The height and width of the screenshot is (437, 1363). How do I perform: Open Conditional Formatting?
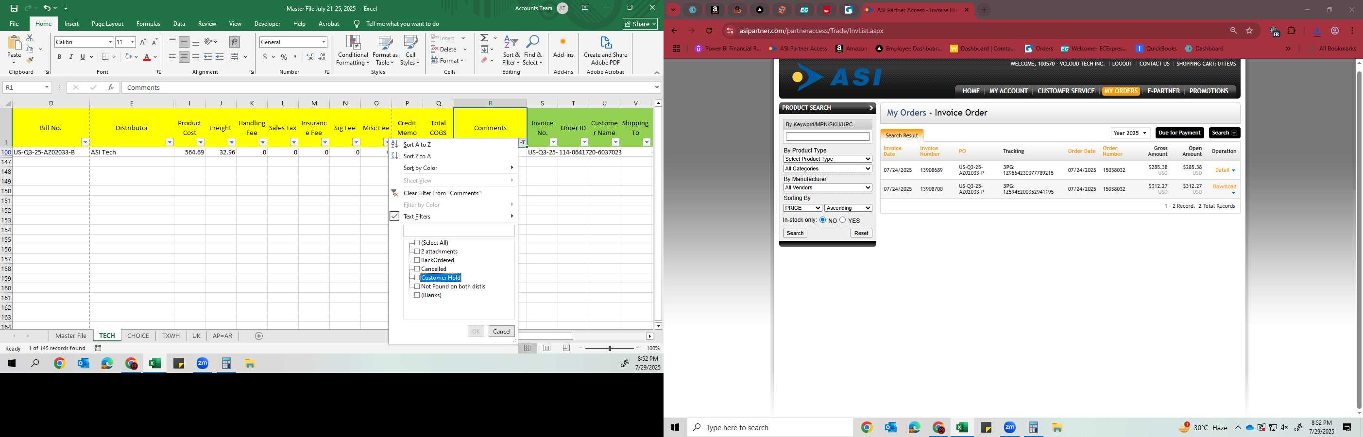click(353, 51)
